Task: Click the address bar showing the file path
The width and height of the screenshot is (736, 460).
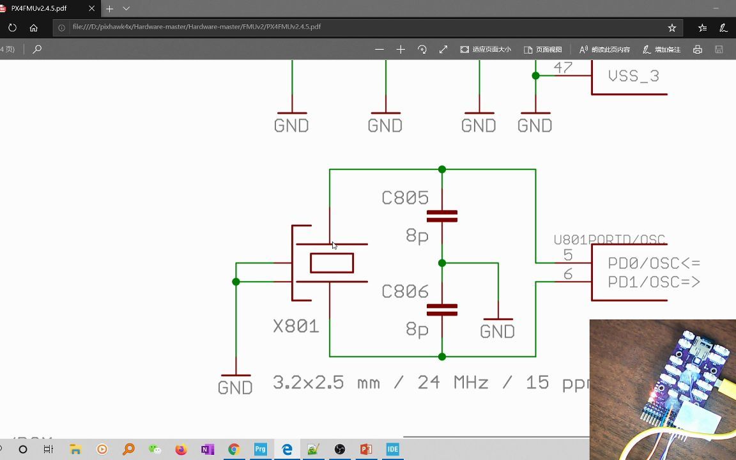Action: [x=192, y=26]
